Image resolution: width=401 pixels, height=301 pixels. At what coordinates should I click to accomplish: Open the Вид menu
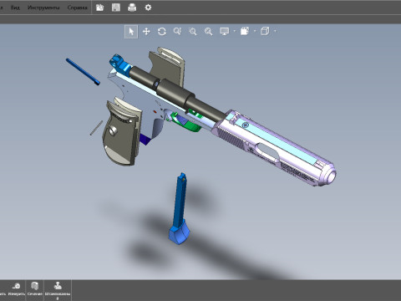(15, 8)
